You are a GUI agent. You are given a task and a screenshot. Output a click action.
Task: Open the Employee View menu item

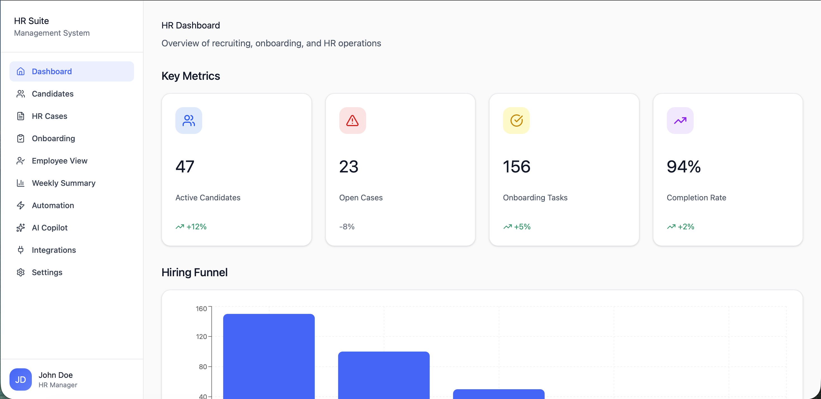pyautogui.click(x=59, y=160)
